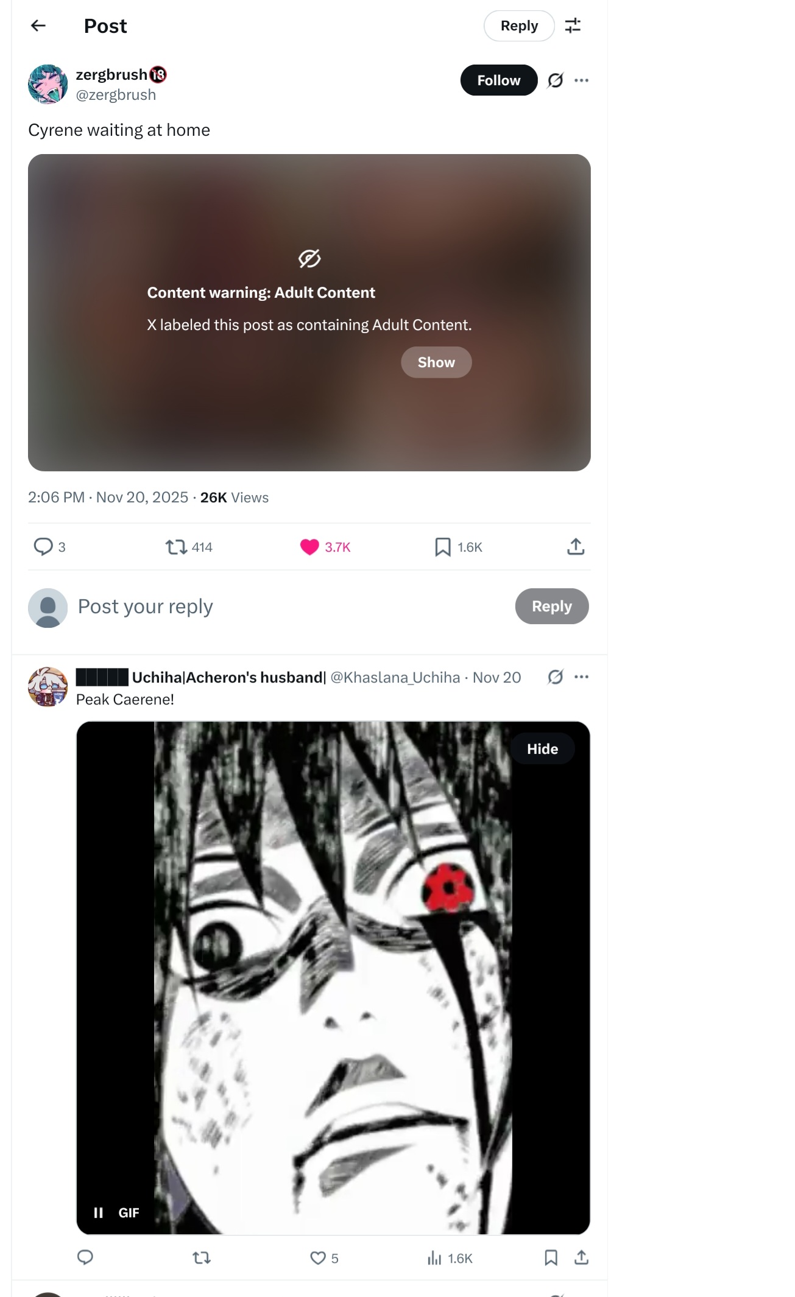
Task: Like the Peak Caerene reply
Action: [324, 1258]
